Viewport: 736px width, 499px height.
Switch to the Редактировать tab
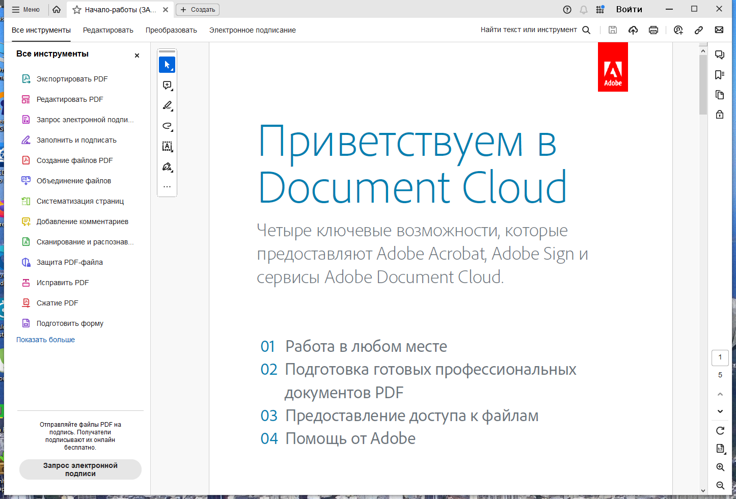click(x=108, y=30)
